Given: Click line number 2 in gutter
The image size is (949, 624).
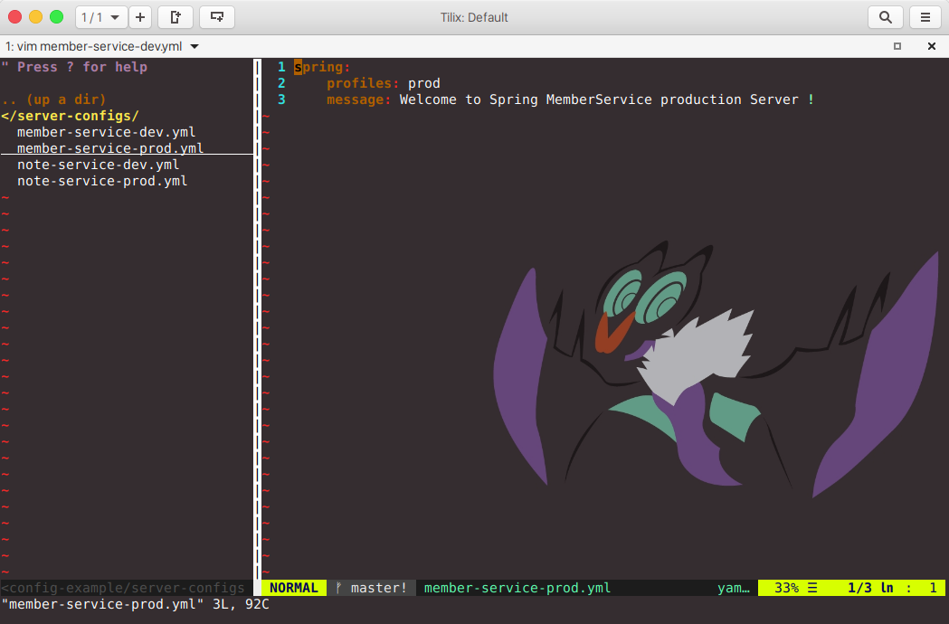Looking at the screenshot, I should (281, 83).
